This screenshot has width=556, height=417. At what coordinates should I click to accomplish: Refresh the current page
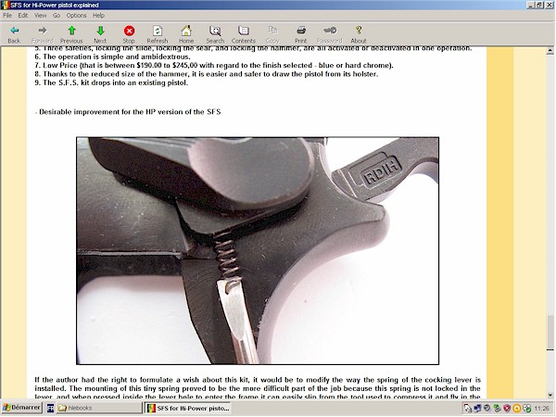pyautogui.click(x=158, y=34)
